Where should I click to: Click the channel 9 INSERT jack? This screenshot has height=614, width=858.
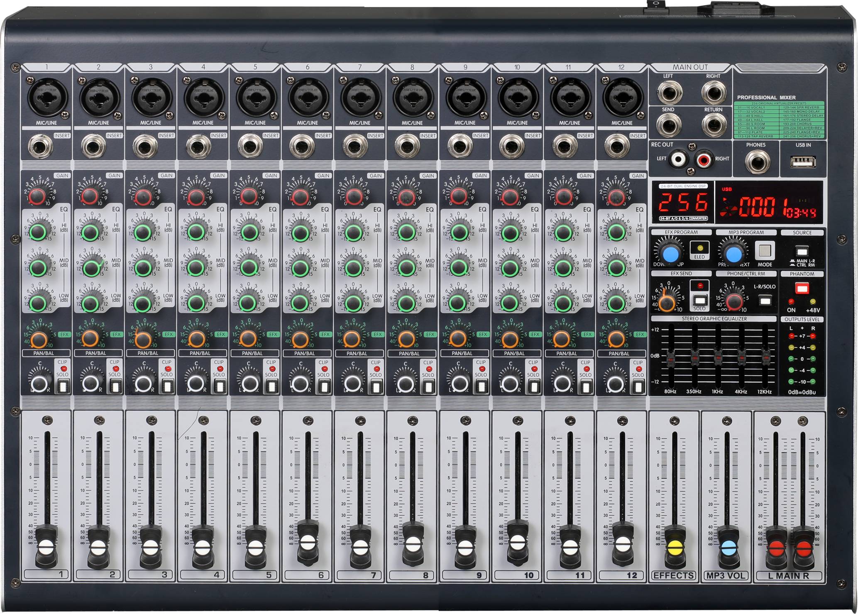(x=460, y=147)
